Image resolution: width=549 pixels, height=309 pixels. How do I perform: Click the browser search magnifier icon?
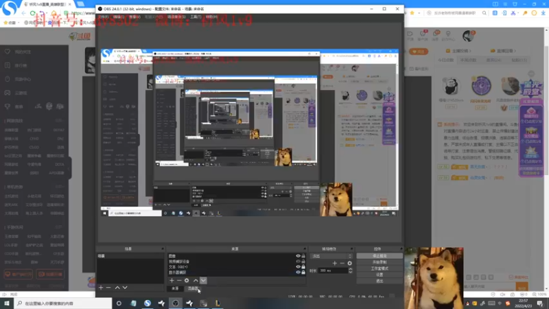tap(484, 13)
